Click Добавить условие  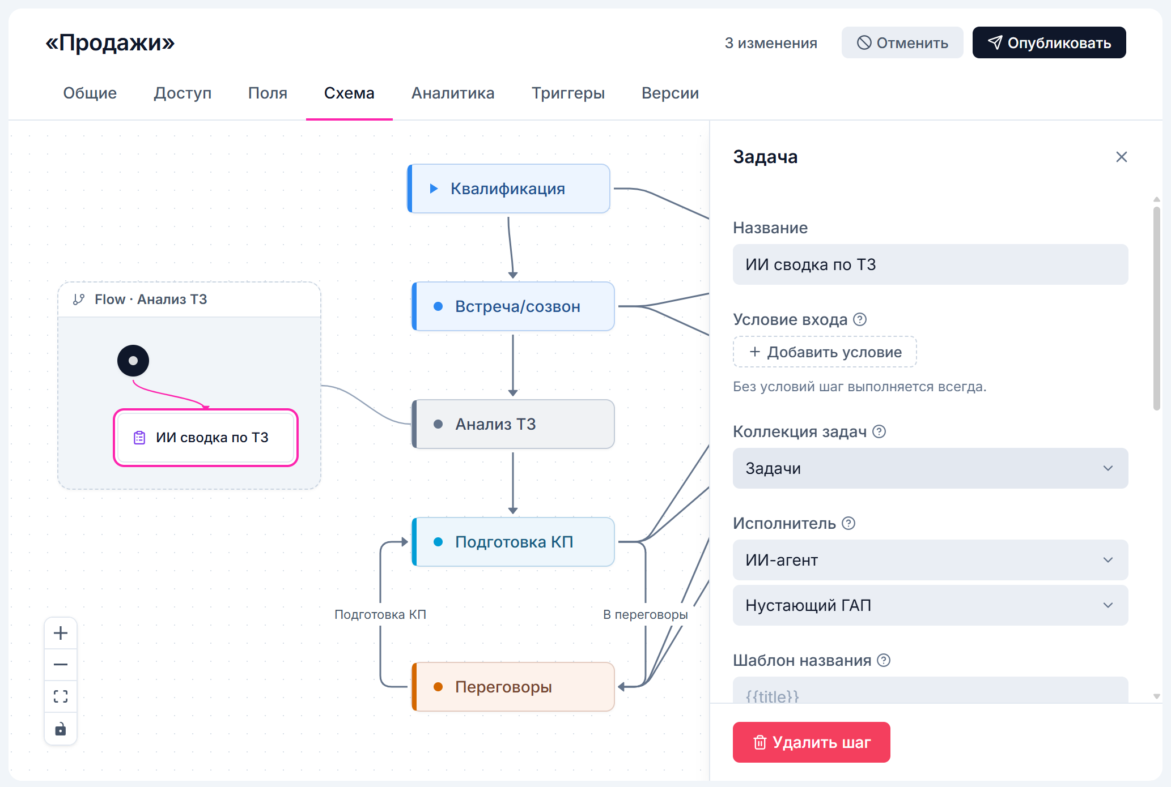pyautogui.click(x=825, y=352)
